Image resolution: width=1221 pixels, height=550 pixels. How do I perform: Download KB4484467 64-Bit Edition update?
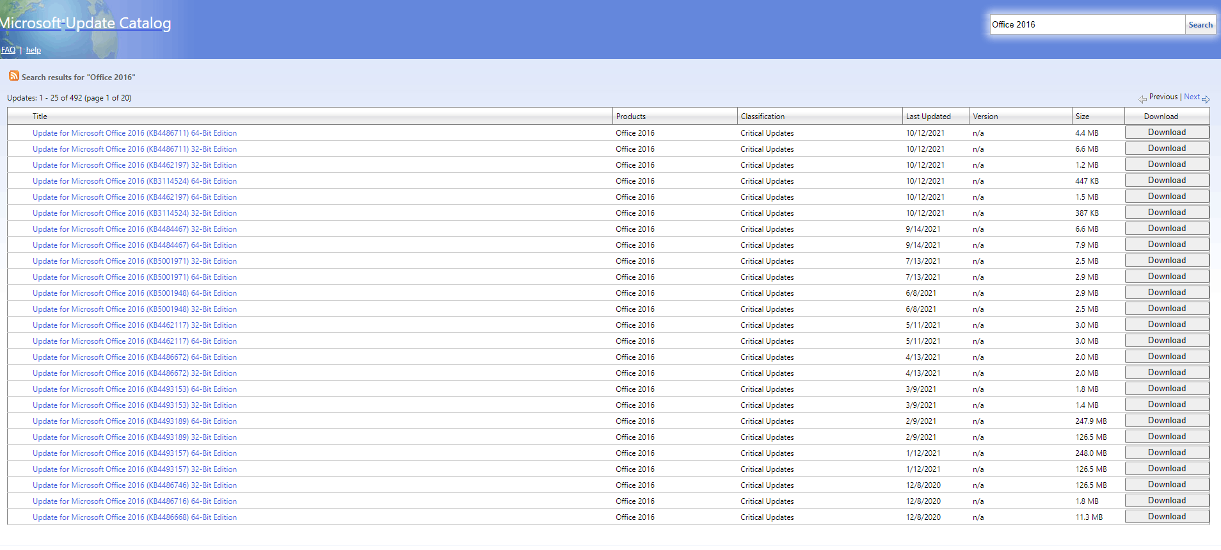1167,245
